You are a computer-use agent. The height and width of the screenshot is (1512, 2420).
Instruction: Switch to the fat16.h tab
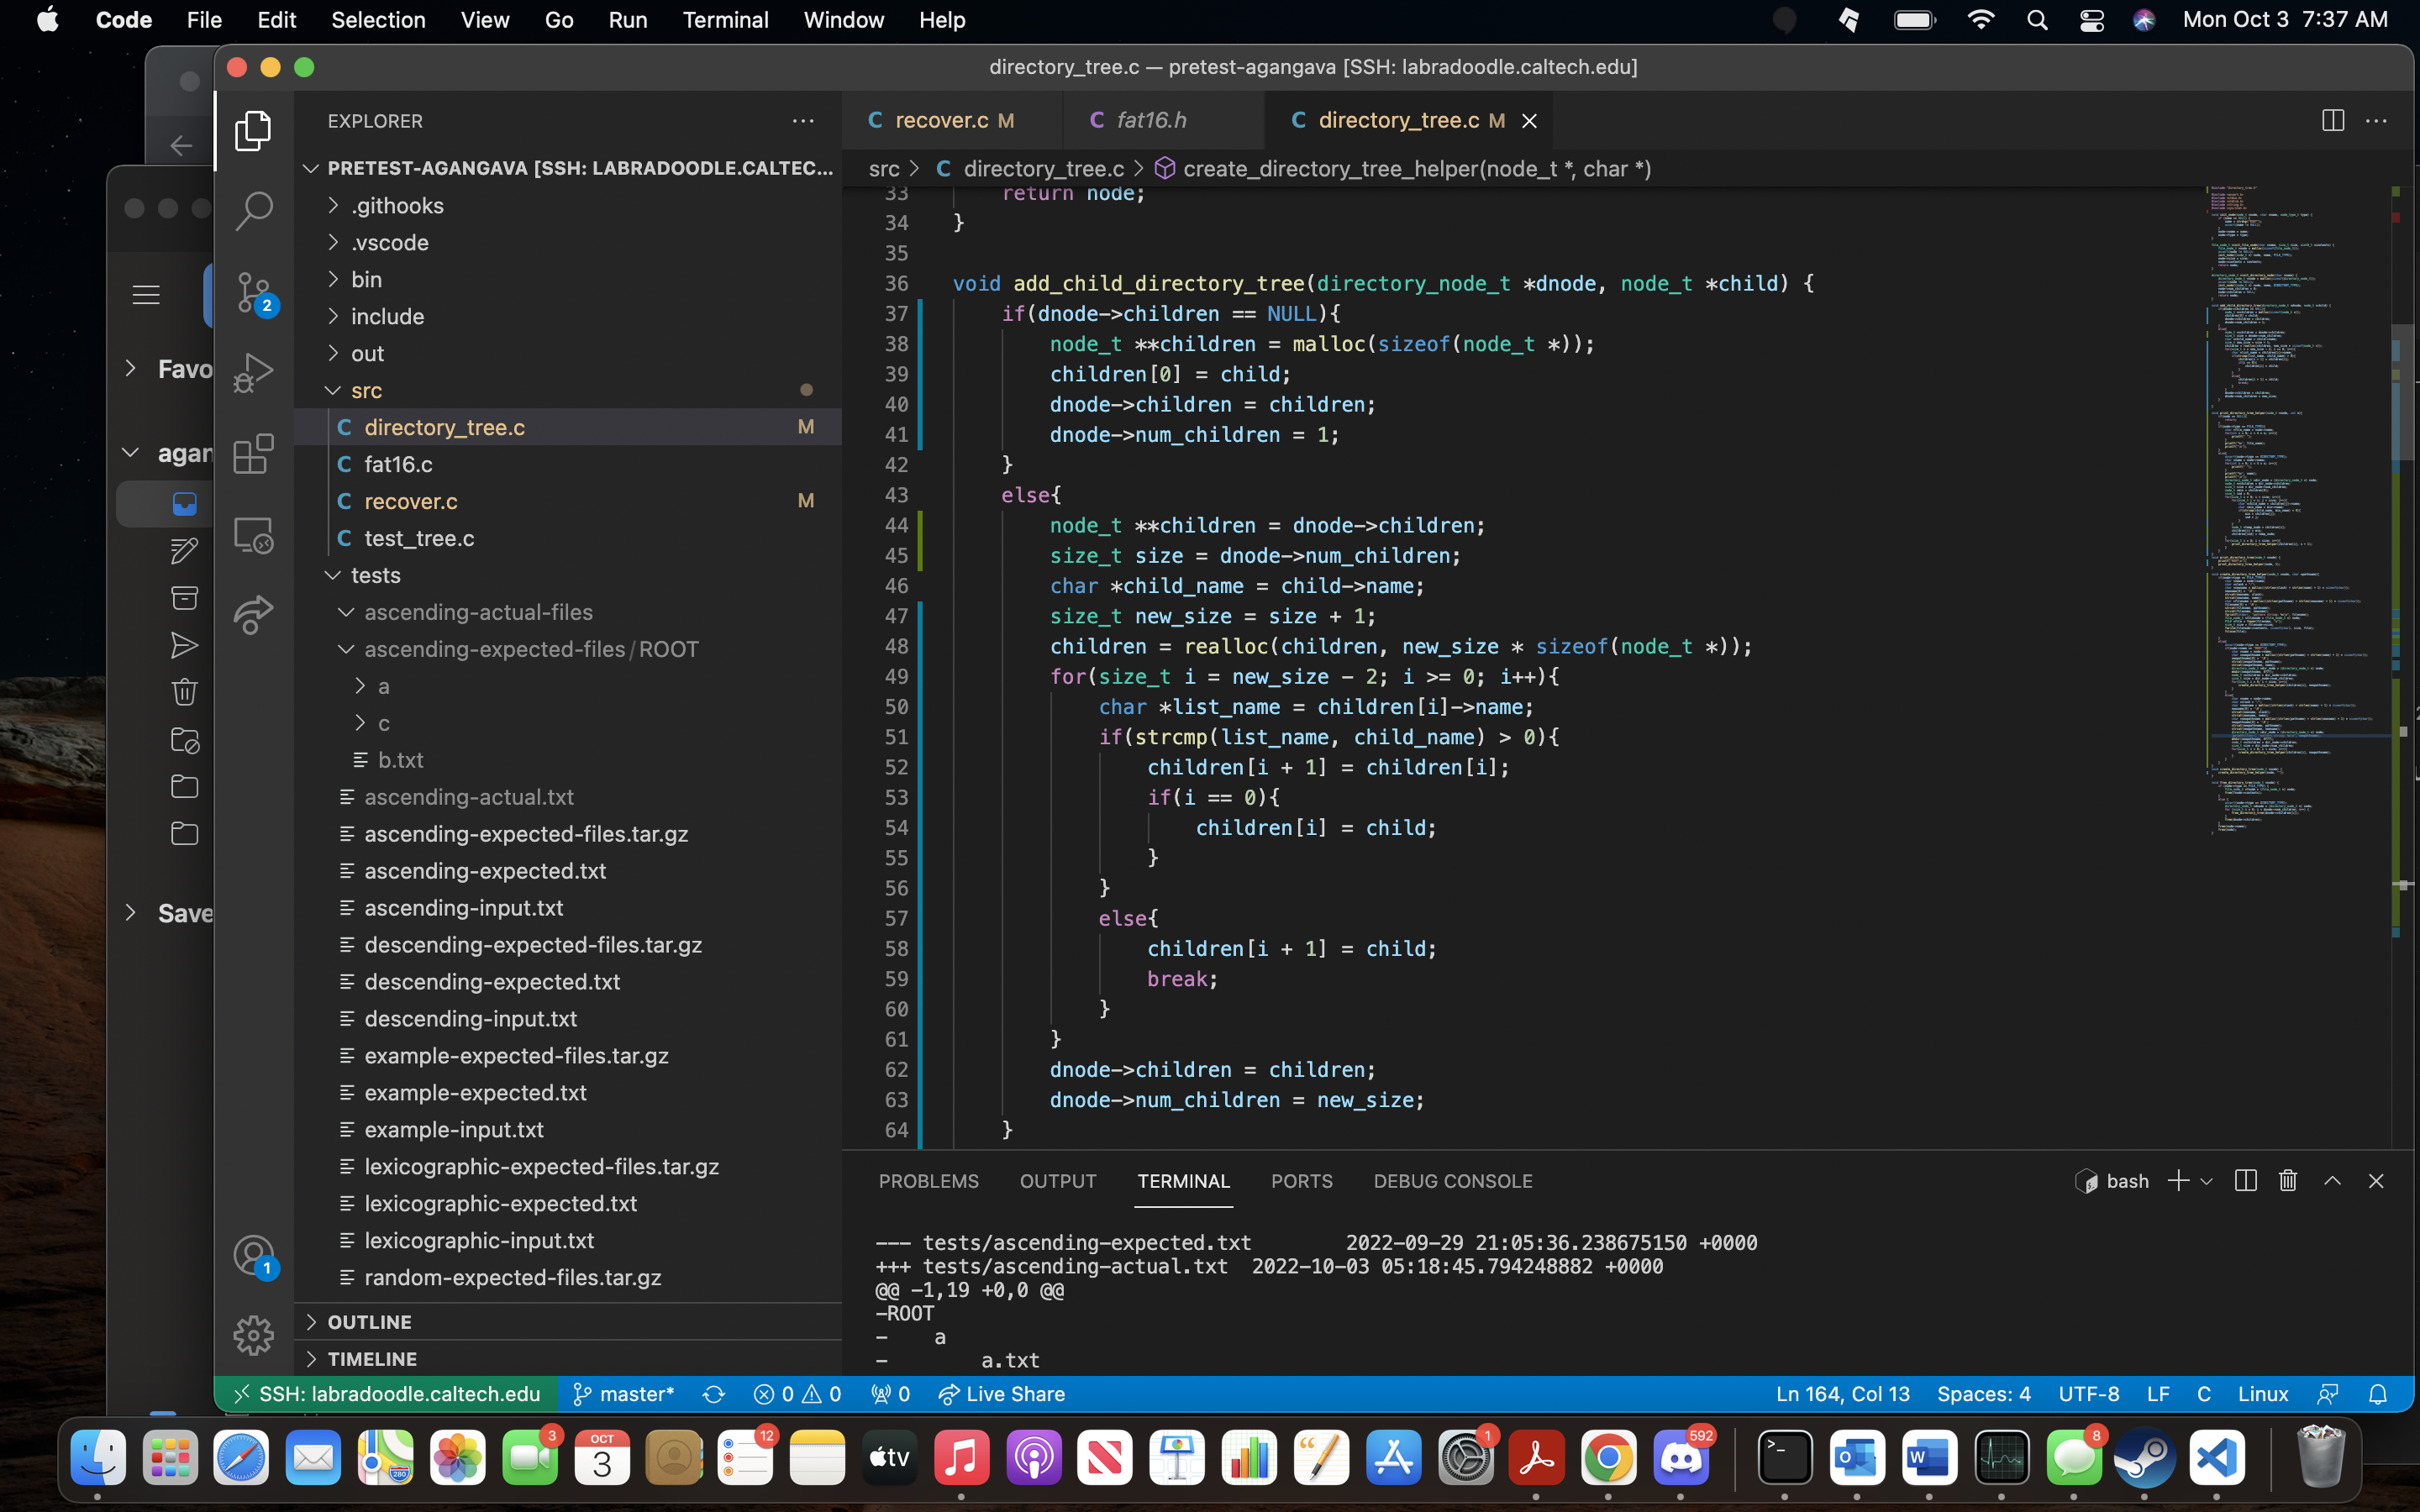pos(1151,120)
